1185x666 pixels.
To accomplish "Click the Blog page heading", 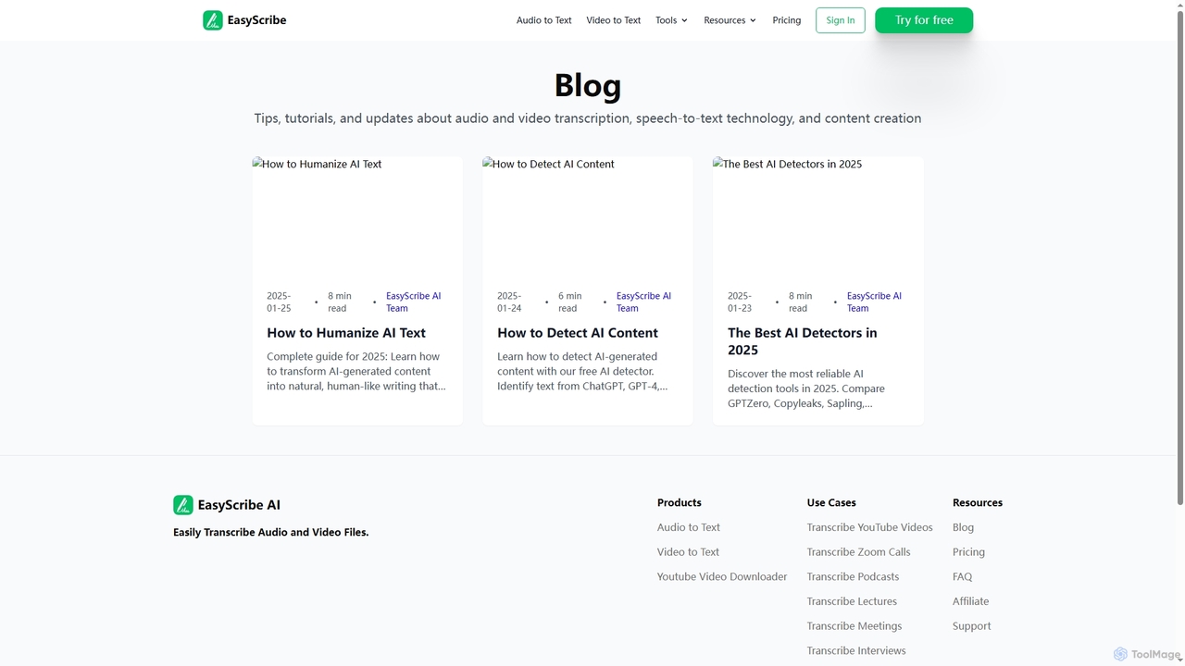I will (x=588, y=85).
